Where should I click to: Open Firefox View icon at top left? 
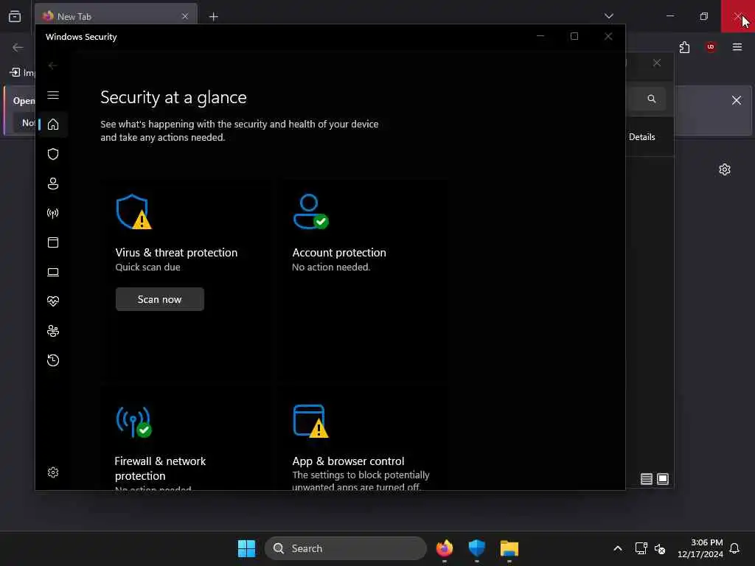[x=15, y=16]
